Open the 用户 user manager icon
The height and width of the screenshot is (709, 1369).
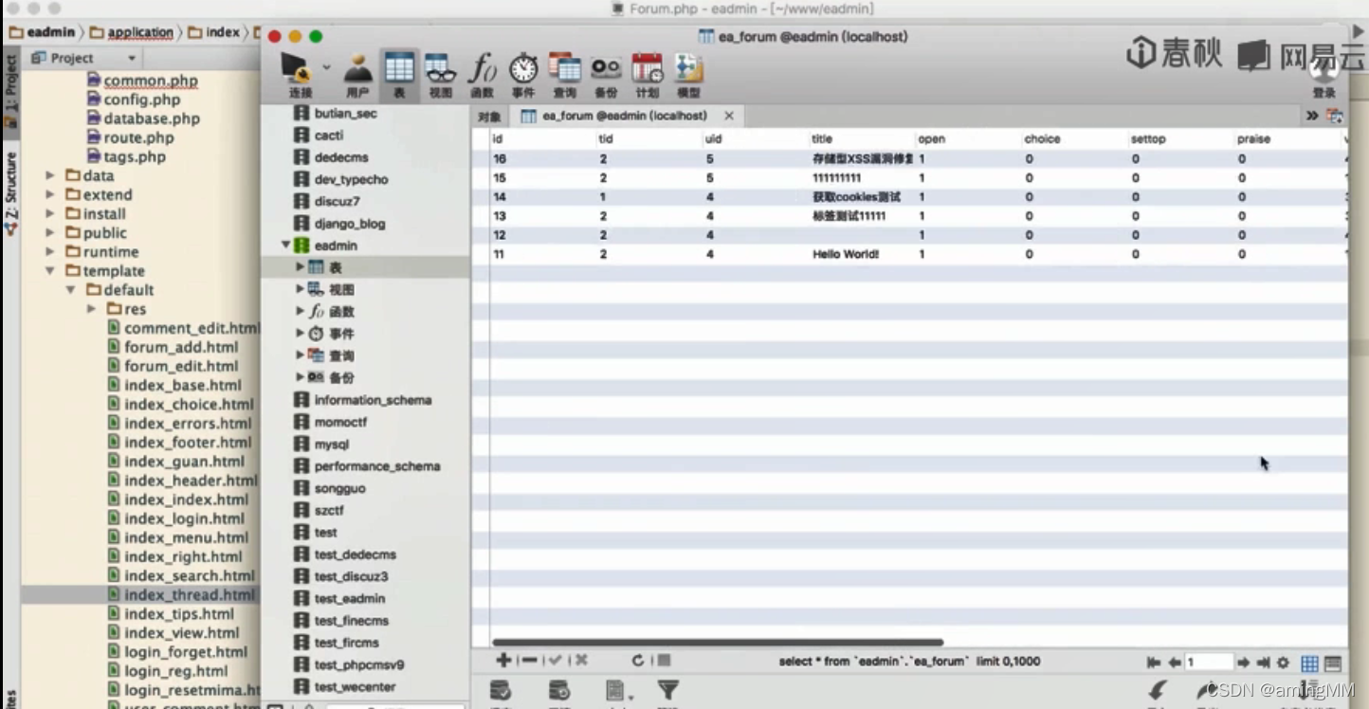357,75
